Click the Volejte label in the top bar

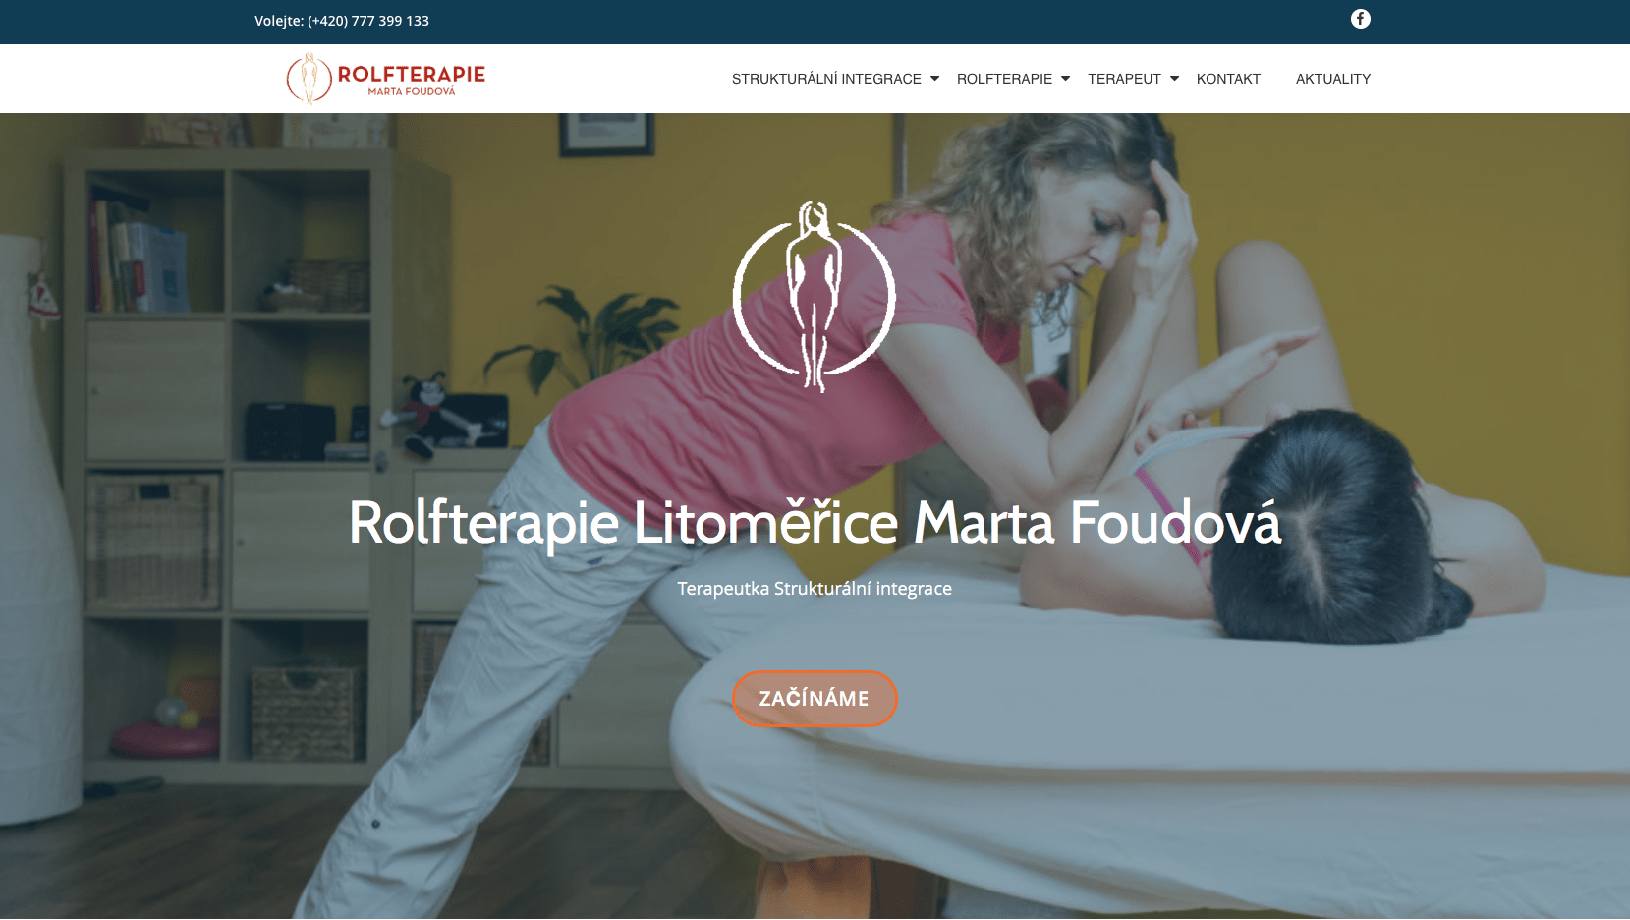click(x=279, y=21)
